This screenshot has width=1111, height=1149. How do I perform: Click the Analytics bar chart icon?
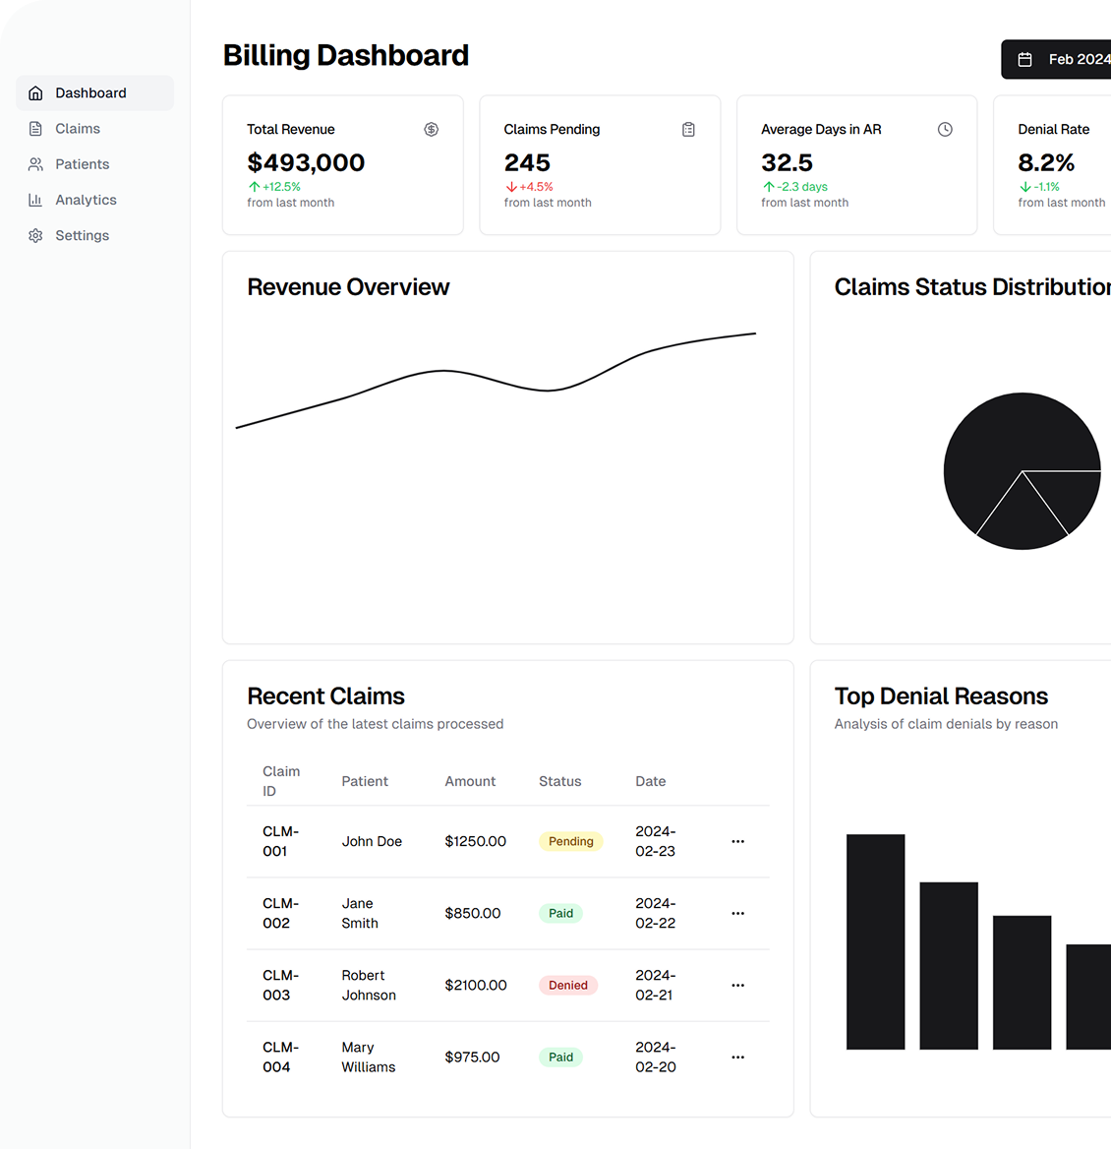35,200
